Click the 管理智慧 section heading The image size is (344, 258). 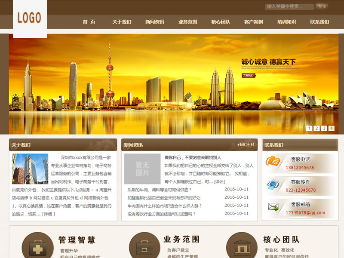click(x=77, y=240)
